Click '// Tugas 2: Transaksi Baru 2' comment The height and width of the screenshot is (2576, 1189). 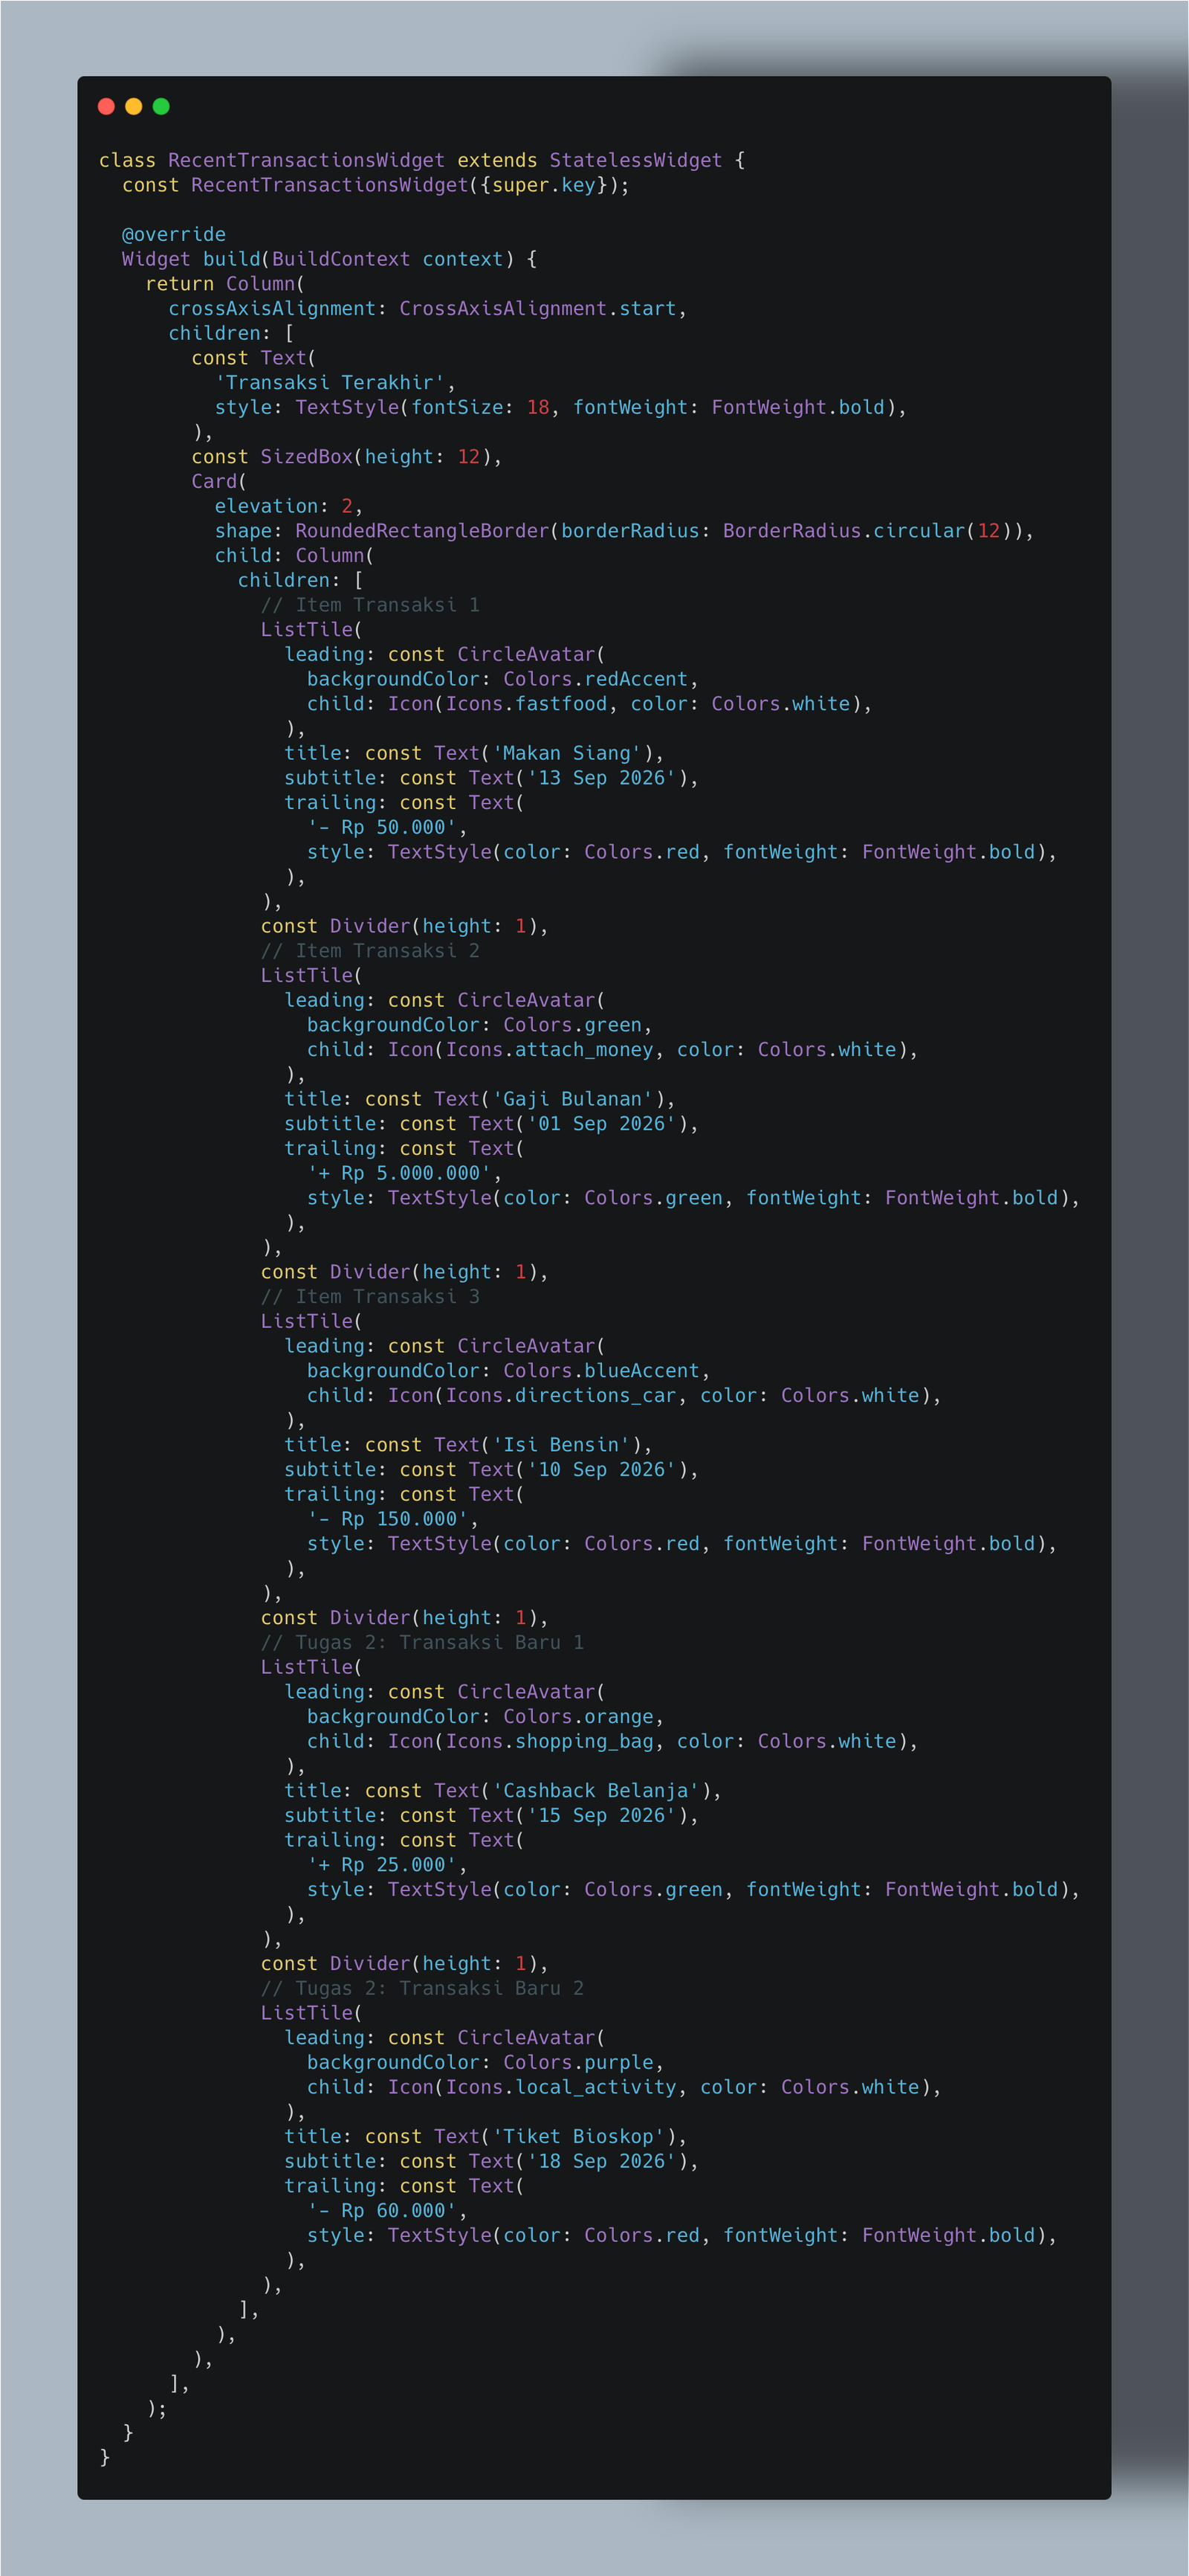423,1989
